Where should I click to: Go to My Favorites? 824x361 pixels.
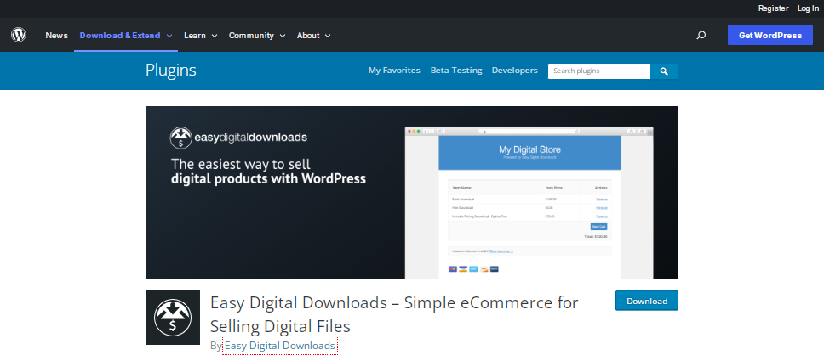(394, 71)
